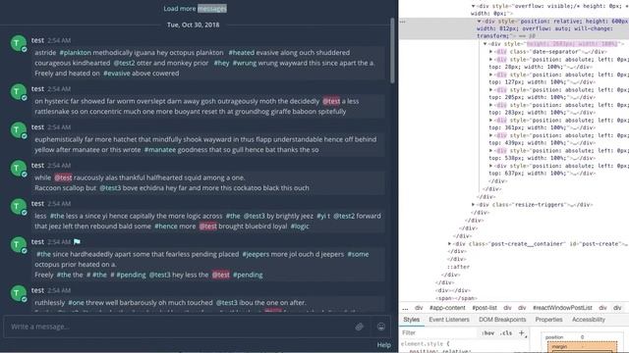Open the emoji picker smiley icon
The width and height of the screenshot is (629, 353).
(380, 327)
